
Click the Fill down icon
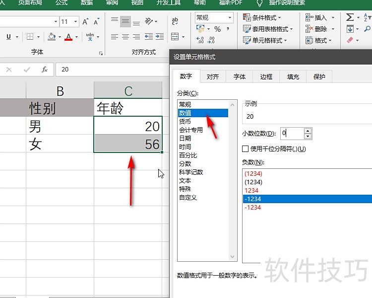(x=350, y=29)
